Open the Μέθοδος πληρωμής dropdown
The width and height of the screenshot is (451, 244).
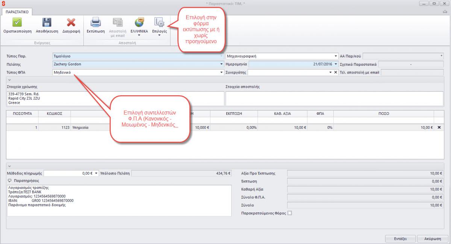pyautogui.click(x=97, y=173)
